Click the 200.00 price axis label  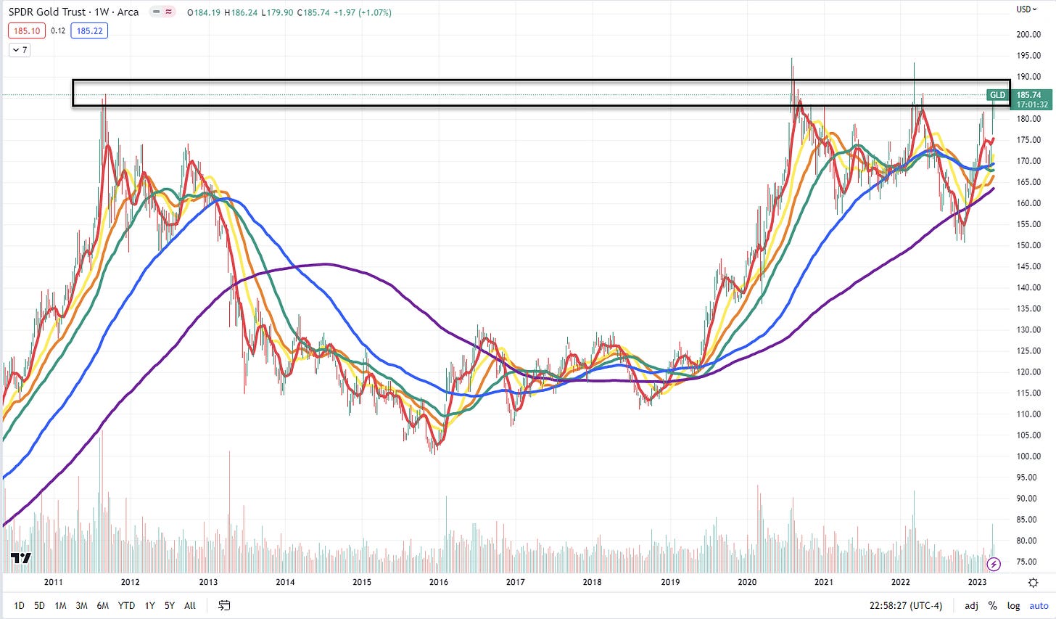tap(1028, 35)
